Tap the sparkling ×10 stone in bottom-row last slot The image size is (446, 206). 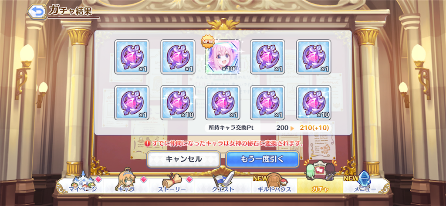pos(314,102)
